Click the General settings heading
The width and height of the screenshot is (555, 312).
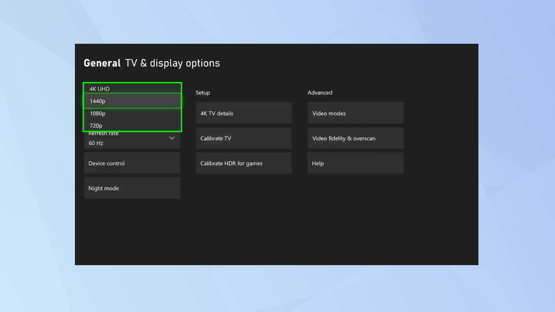pyautogui.click(x=101, y=63)
